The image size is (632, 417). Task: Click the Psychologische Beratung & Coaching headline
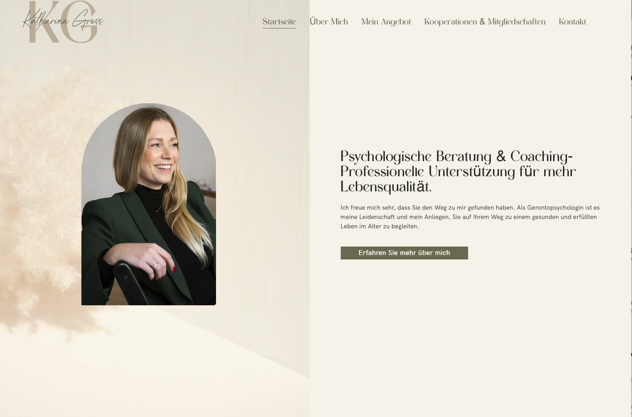tap(456, 157)
